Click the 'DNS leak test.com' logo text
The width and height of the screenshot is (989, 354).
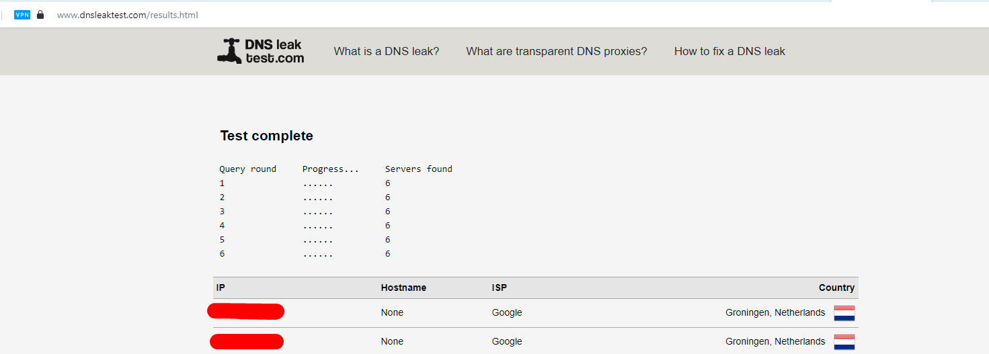(274, 51)
